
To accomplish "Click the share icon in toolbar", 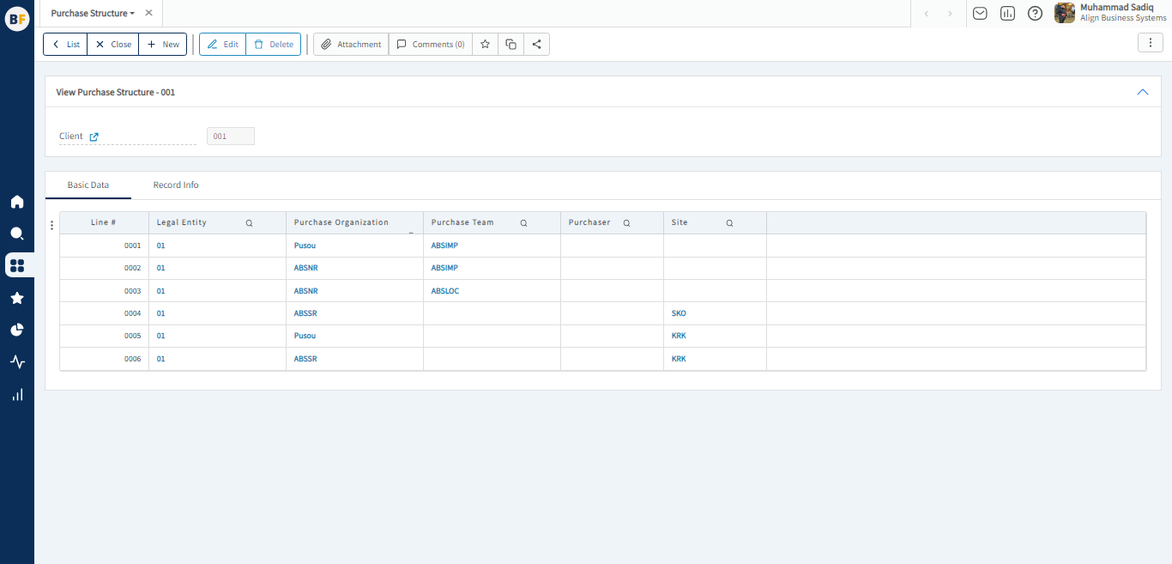I will click(536, 45).
